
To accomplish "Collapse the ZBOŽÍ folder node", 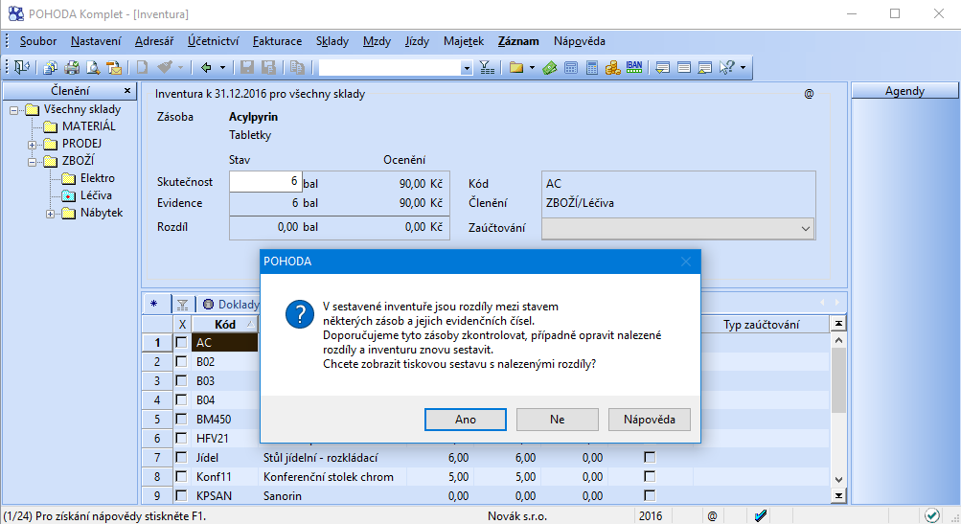I will pos(32,162).
